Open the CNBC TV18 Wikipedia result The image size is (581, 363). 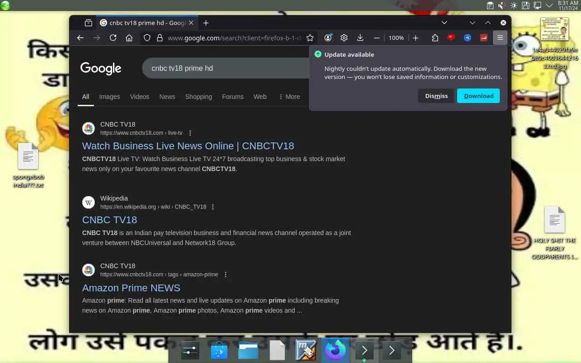click(x=109, y=220)
